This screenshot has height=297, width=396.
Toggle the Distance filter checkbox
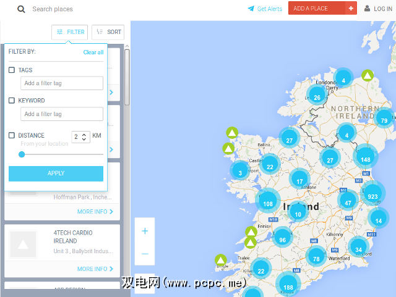(x=12, y=136)
